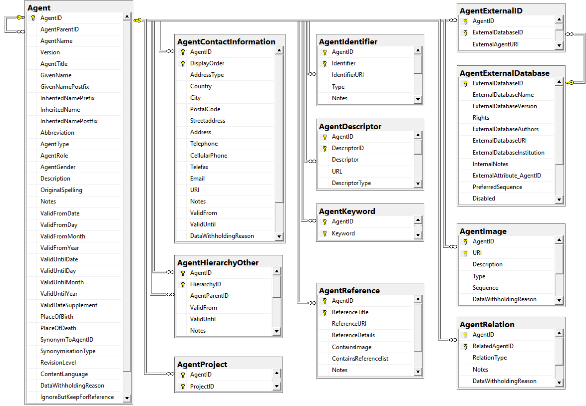Select the ValidFromYear column in Agent

(74, 247)
